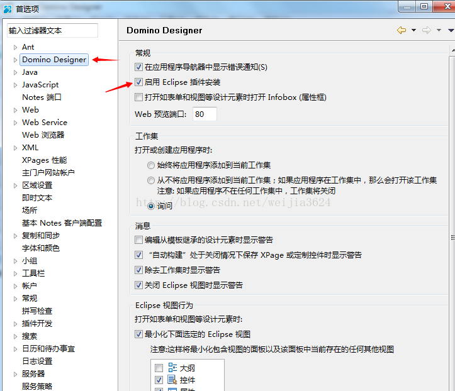The image size is (455, 391).
Task: Select 服务策略 in the tree
Action: 37,387
